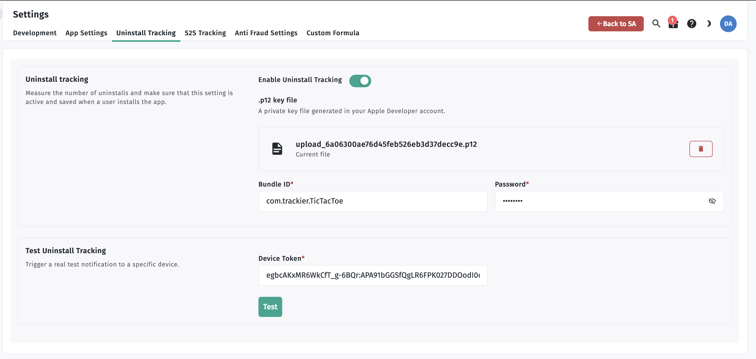Focus the Password input field
This screenshot has width=756, height=359.
tap(609, 201)
